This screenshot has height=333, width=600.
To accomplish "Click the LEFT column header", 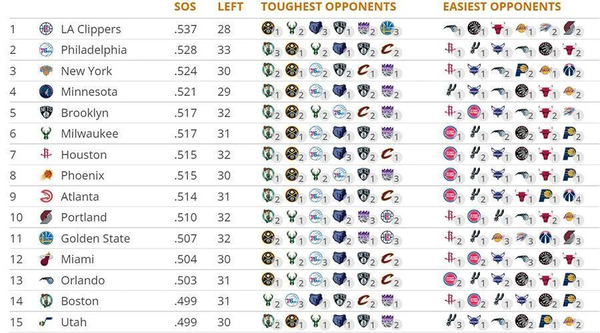I will tap(230, 7).
